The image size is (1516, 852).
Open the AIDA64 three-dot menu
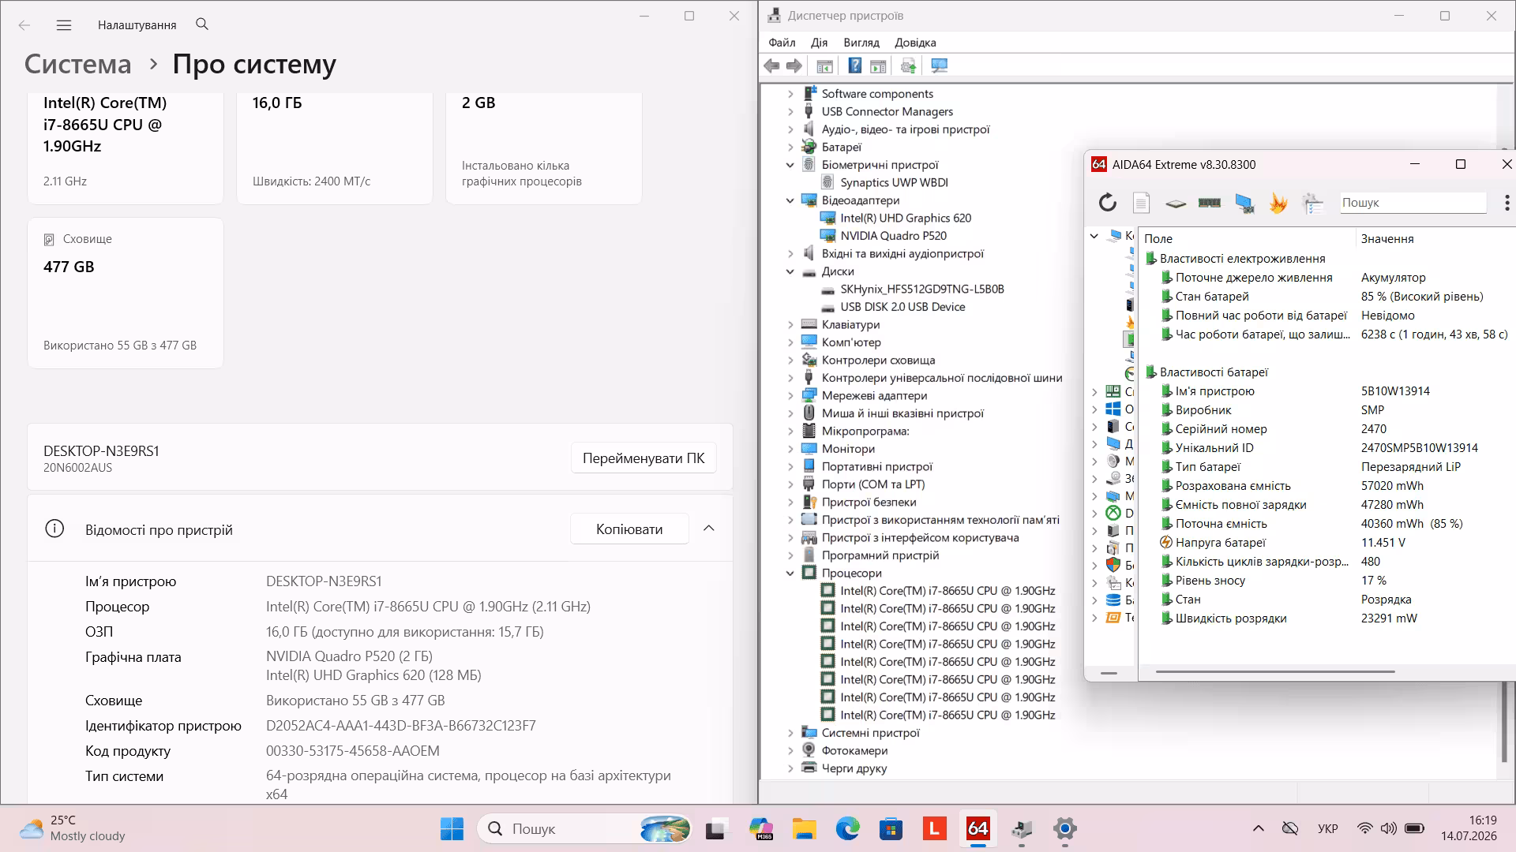tap(1507, 203)
